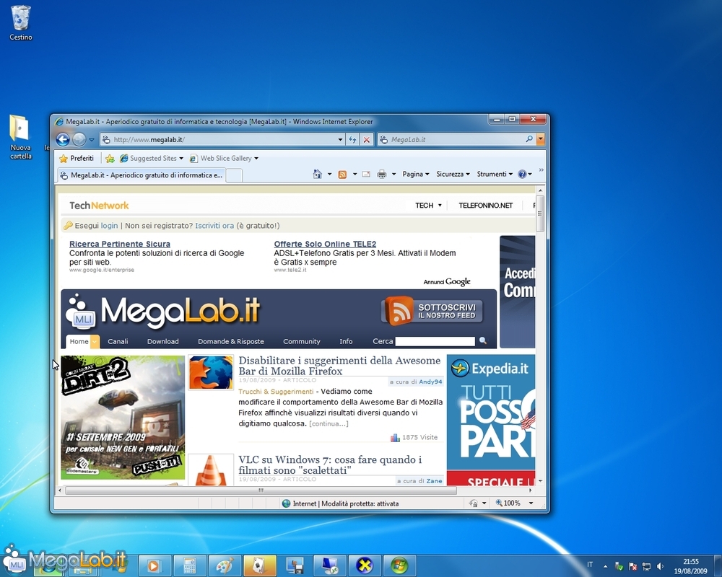Select the Nuova cartella desktop folder
The height and width of the screenshot is (577, 722).
click(x=21, y=137)
